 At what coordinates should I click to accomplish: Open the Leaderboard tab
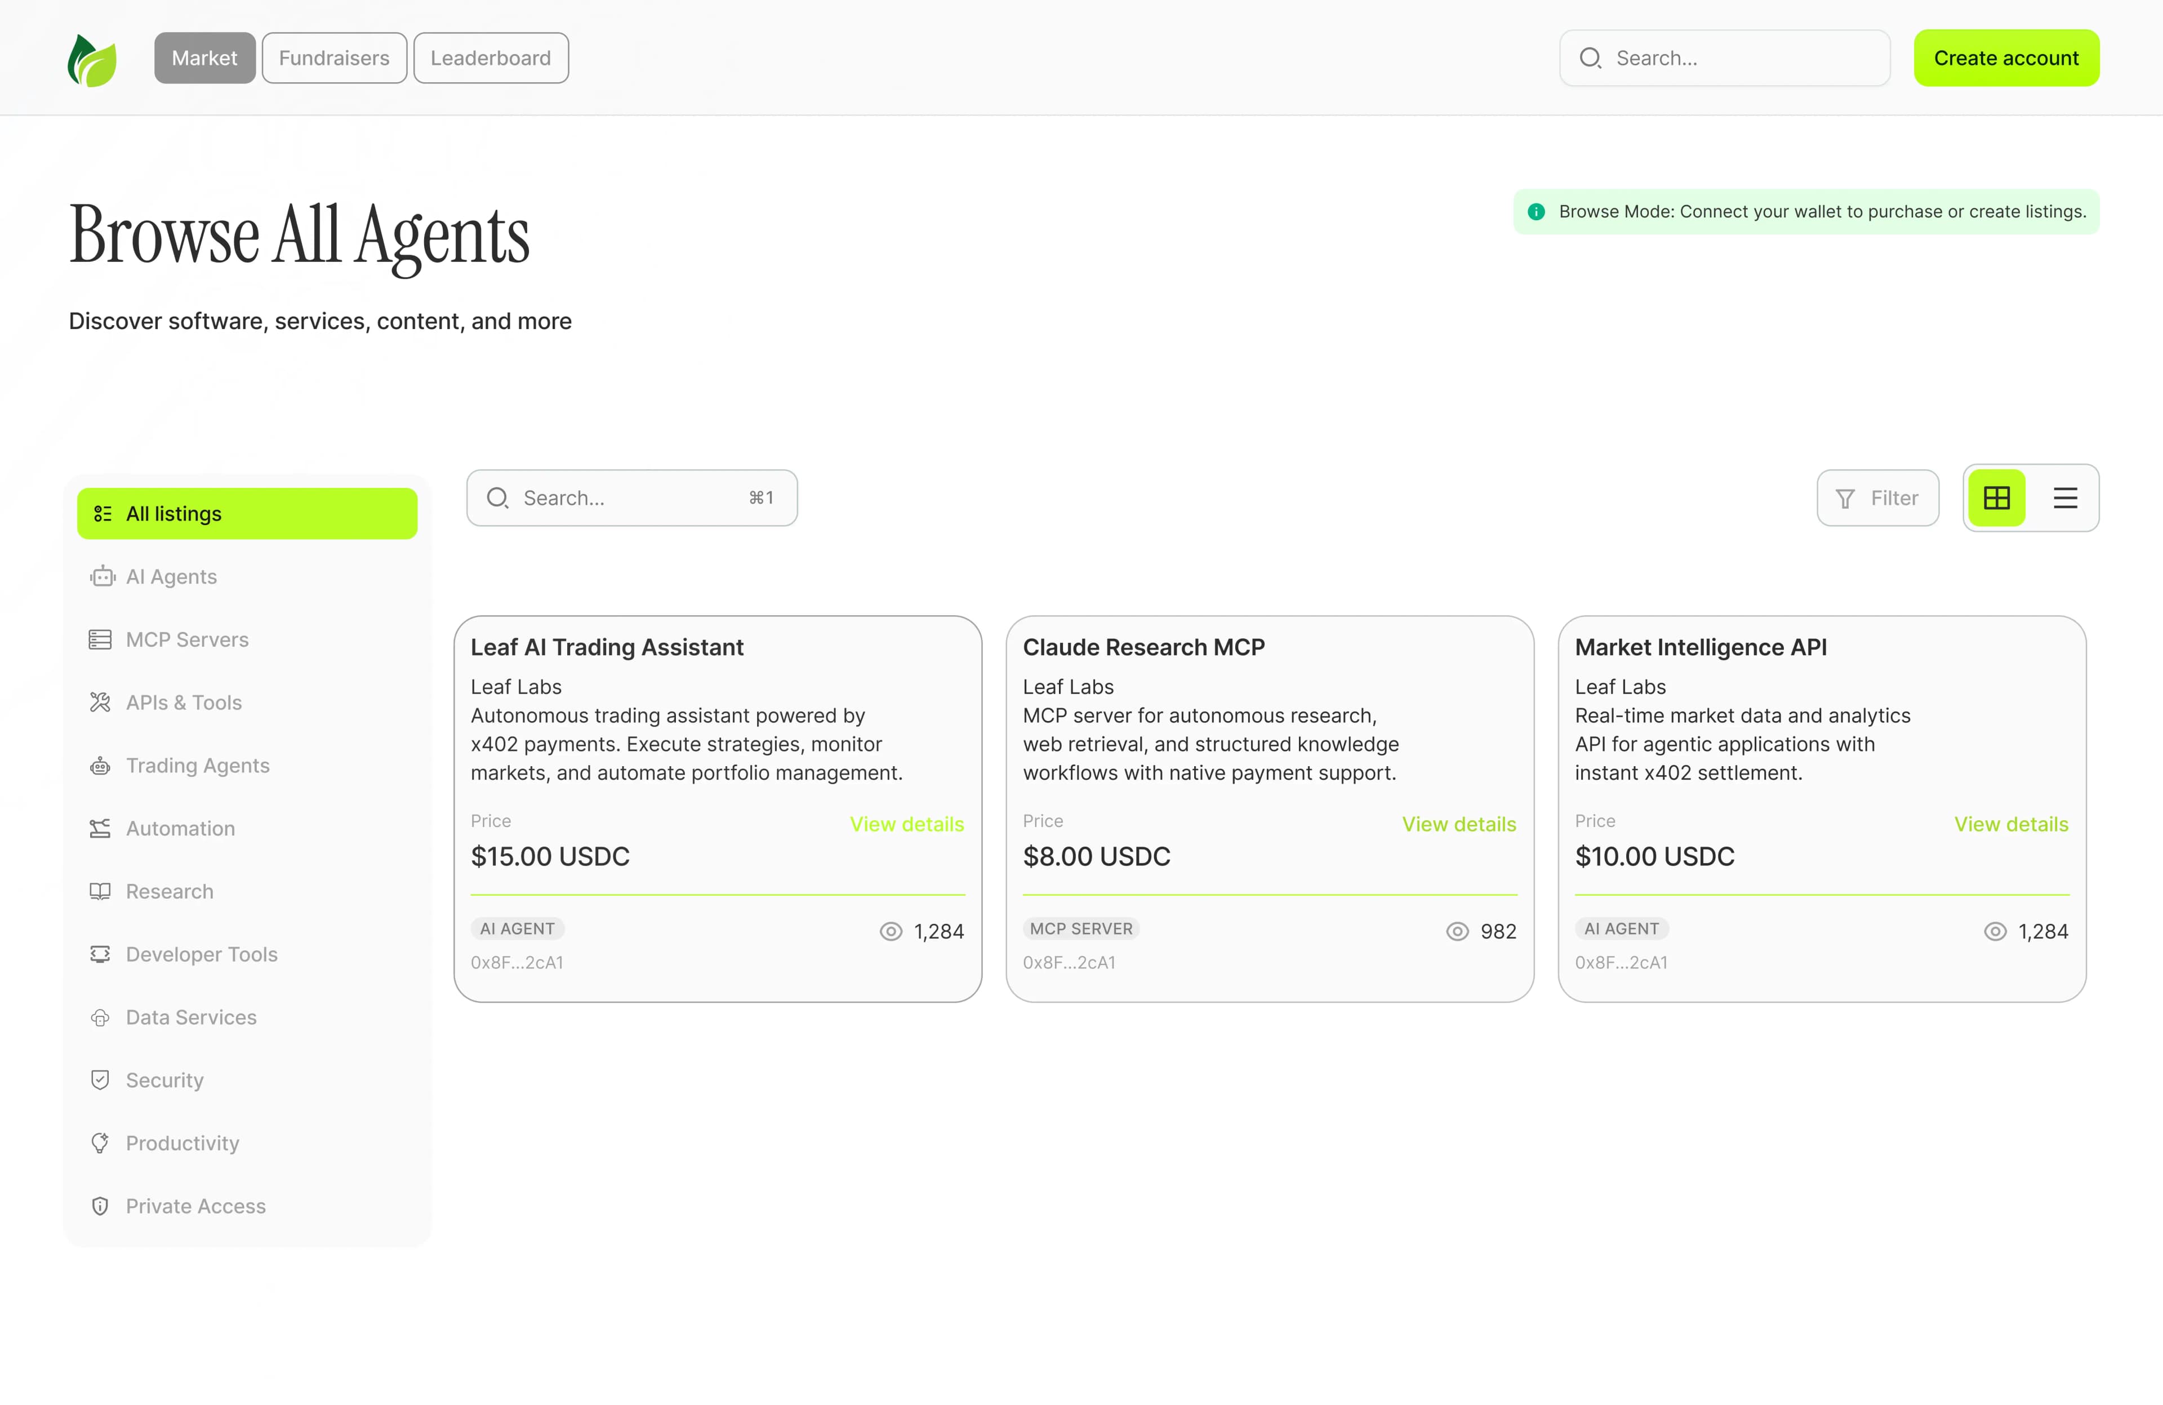[x=491, y=58]
